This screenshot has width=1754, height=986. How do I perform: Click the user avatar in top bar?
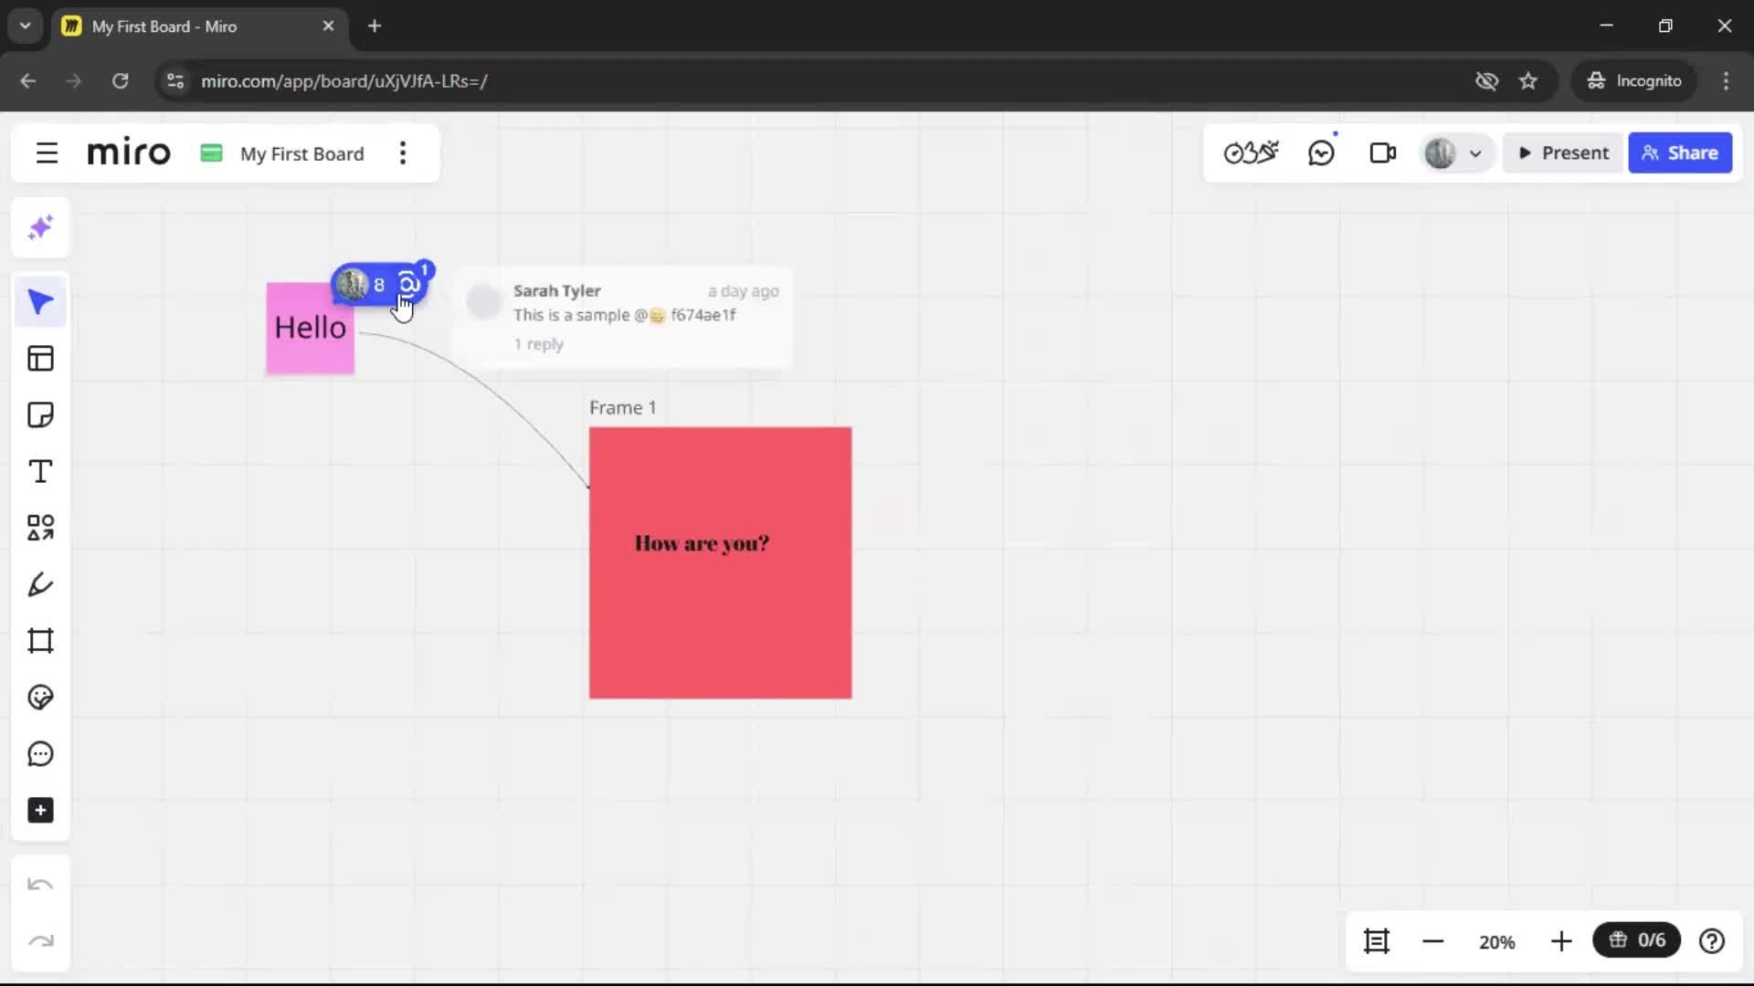point(1440,153)
